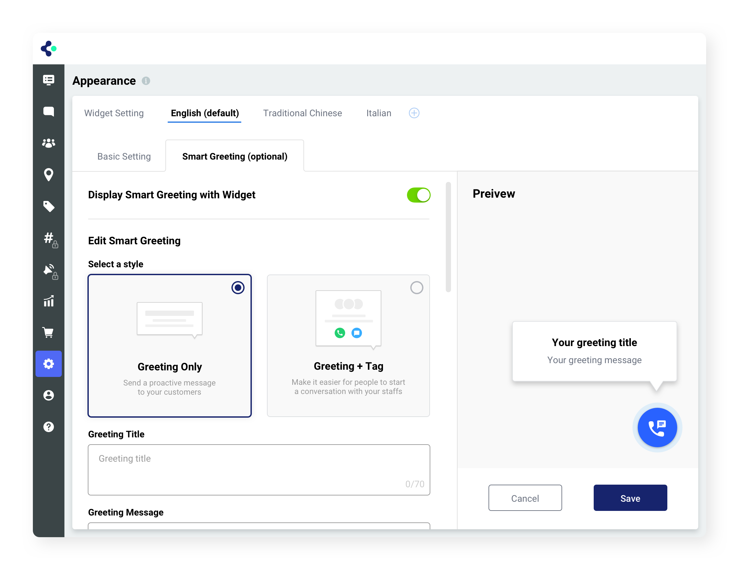This screenshot has height=570, width=739.
Task: Open the shopping cart sidebar icon
Action: (x=48, y=333)
